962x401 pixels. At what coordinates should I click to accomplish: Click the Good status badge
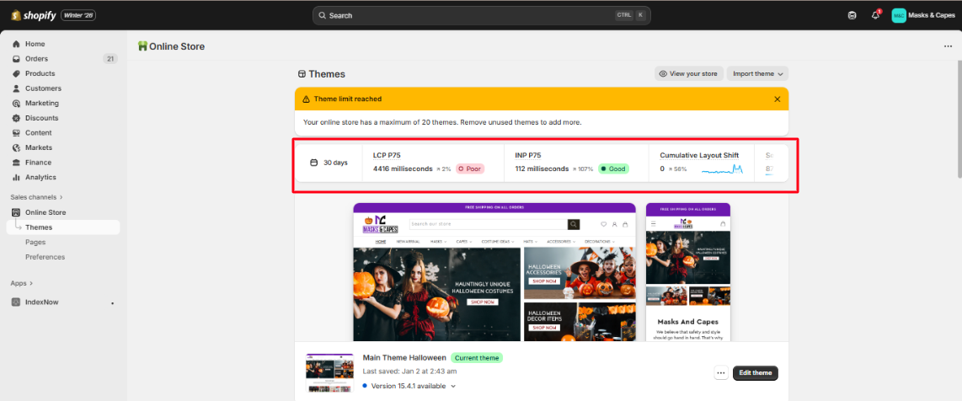[x=613, y=168]
